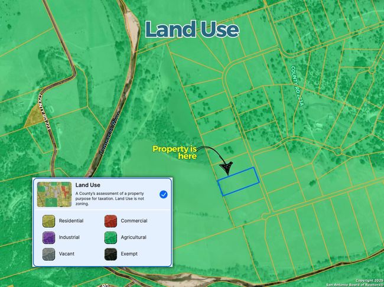
Task: Toggle the Land Use layer blue checkmark
Action: [164, 194]
